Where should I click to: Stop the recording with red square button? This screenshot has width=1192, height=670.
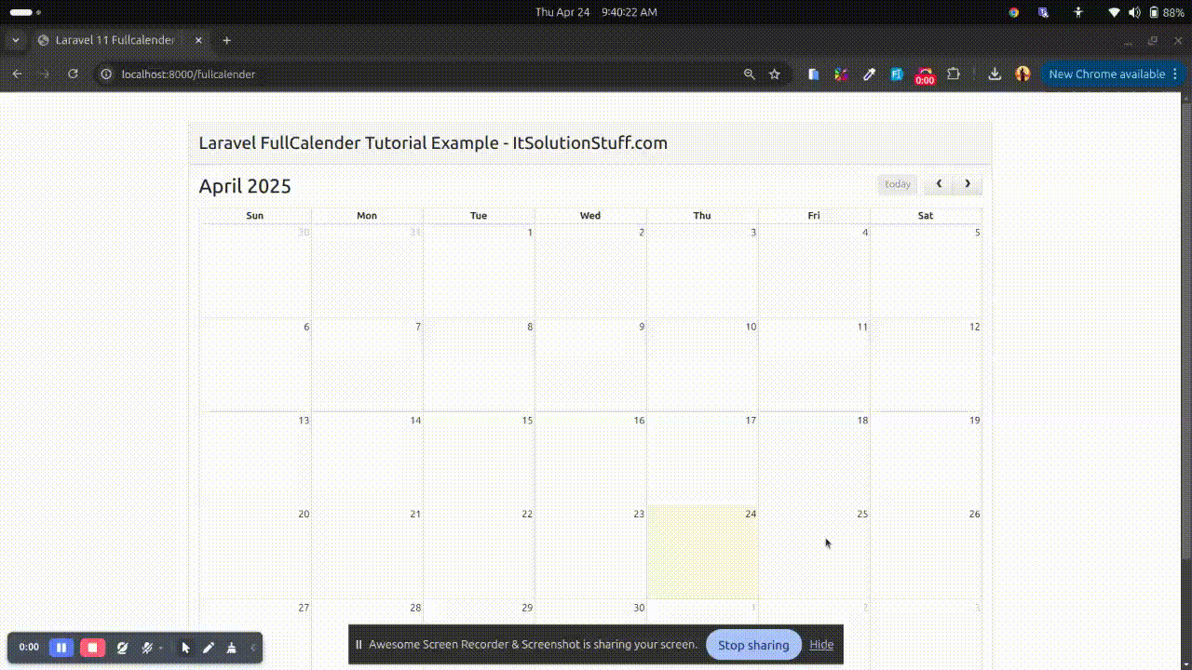click(x=92, y=648)
